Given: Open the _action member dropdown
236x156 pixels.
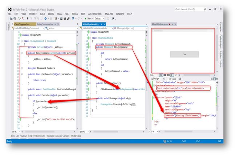Looking at the screenshot, I should (62, 28).
